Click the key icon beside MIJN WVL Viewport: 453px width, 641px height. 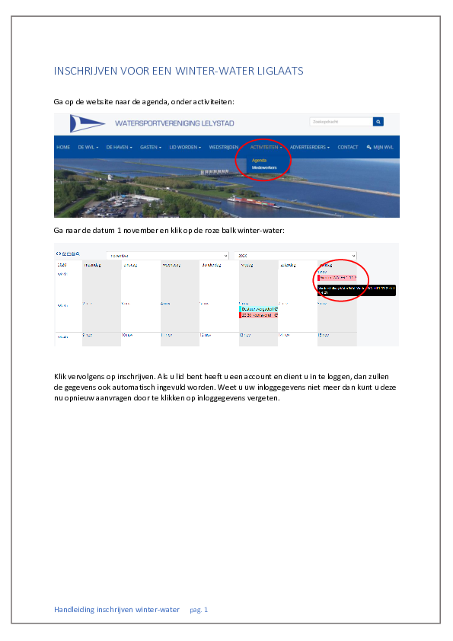pos(368,147)
